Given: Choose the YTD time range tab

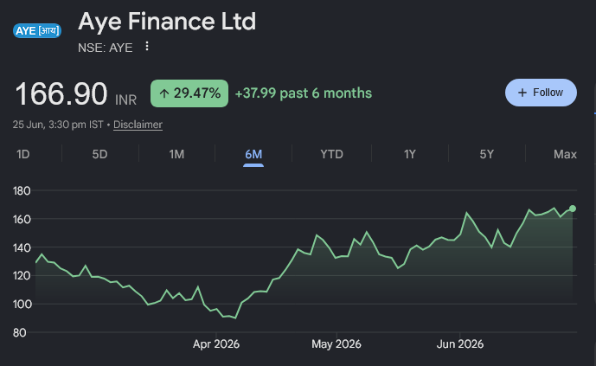Looking at the screenshot, I should (x=331, y=154).
